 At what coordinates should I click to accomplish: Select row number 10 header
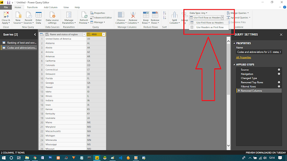[42, 78]
